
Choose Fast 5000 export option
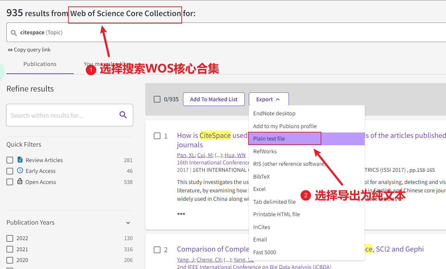[x=306, y=252]
